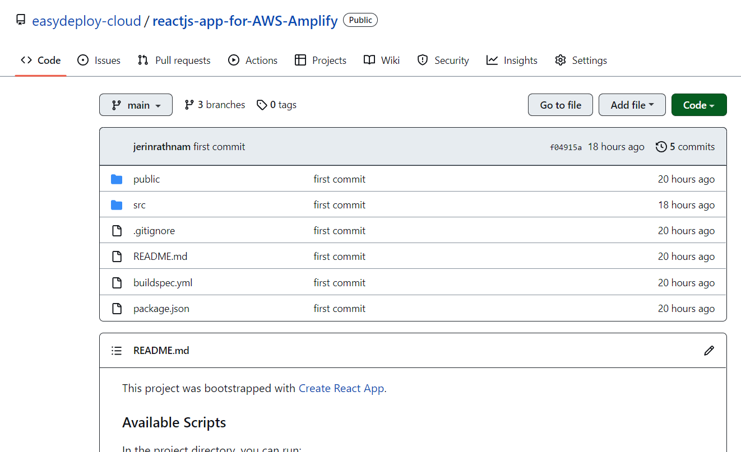Edit README using the pencil icon

pyautogui.click(x=709, y=351)
